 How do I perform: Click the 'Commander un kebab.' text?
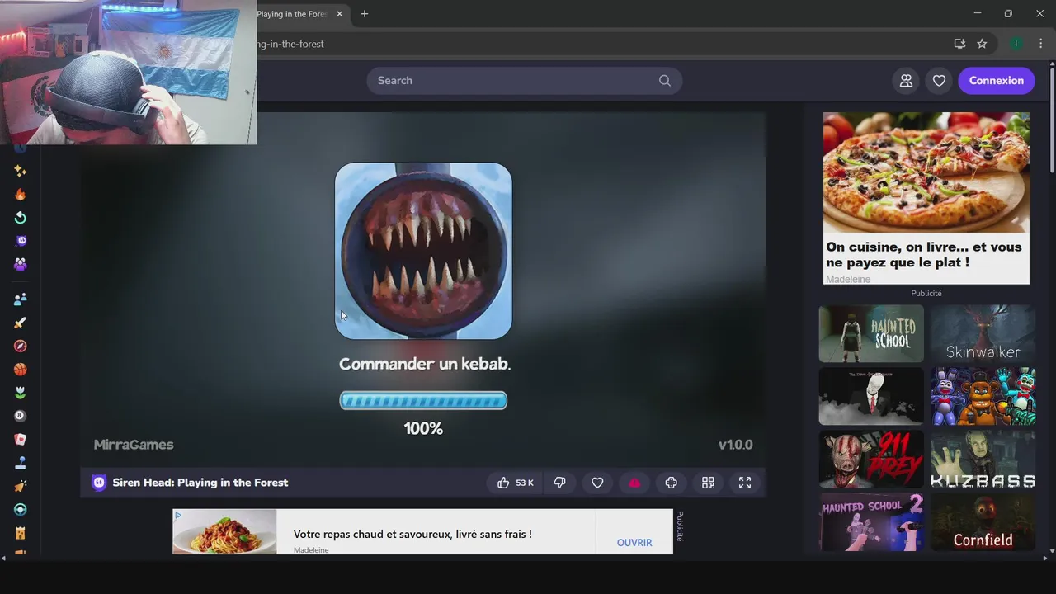pyautogui.click(x=425, y=364)
